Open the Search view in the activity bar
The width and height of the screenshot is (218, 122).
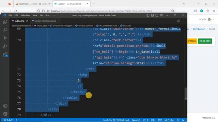[5, 30]
